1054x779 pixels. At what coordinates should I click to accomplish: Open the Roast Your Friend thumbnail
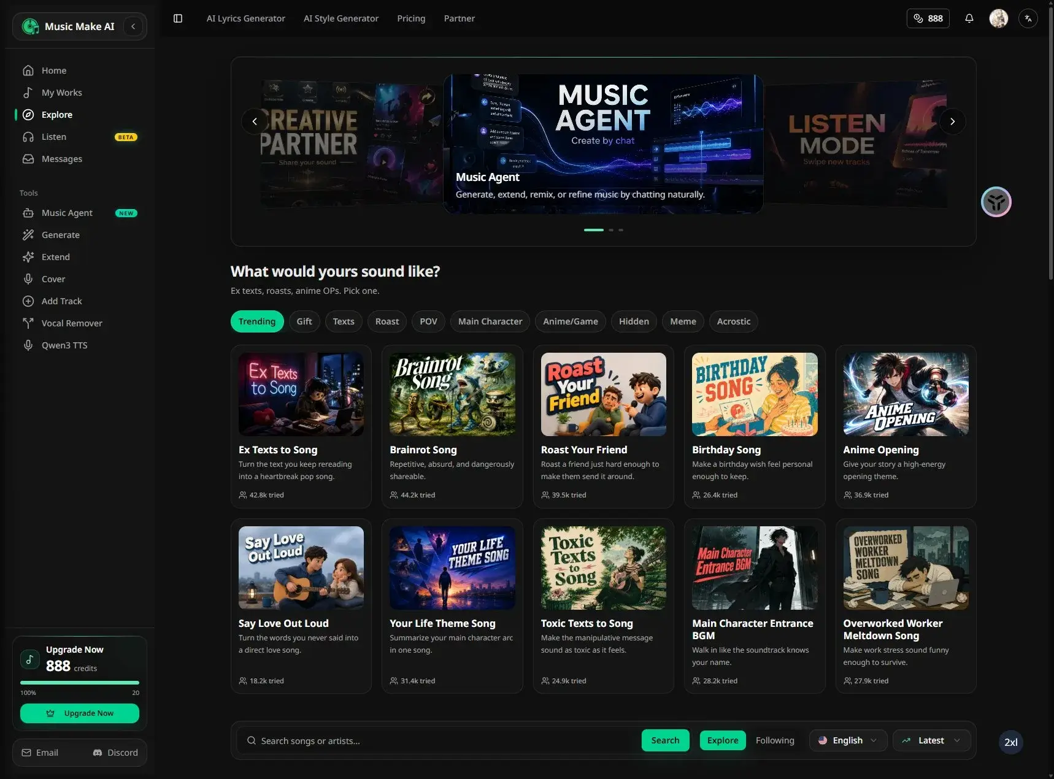(604, 394)
